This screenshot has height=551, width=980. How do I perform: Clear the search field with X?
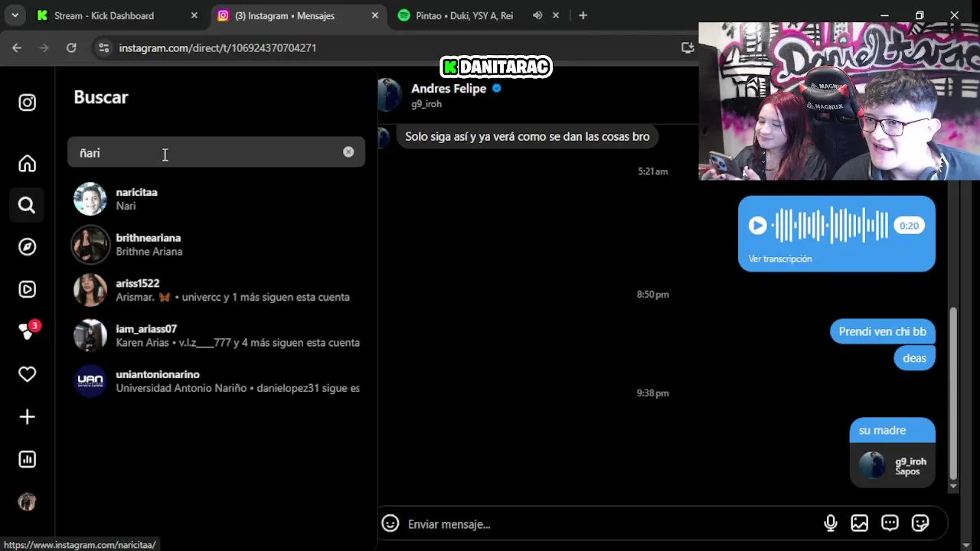[x=348, y=152]
